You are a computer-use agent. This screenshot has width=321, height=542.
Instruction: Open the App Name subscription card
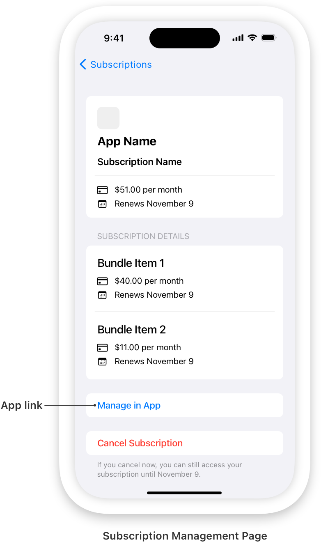184,157
